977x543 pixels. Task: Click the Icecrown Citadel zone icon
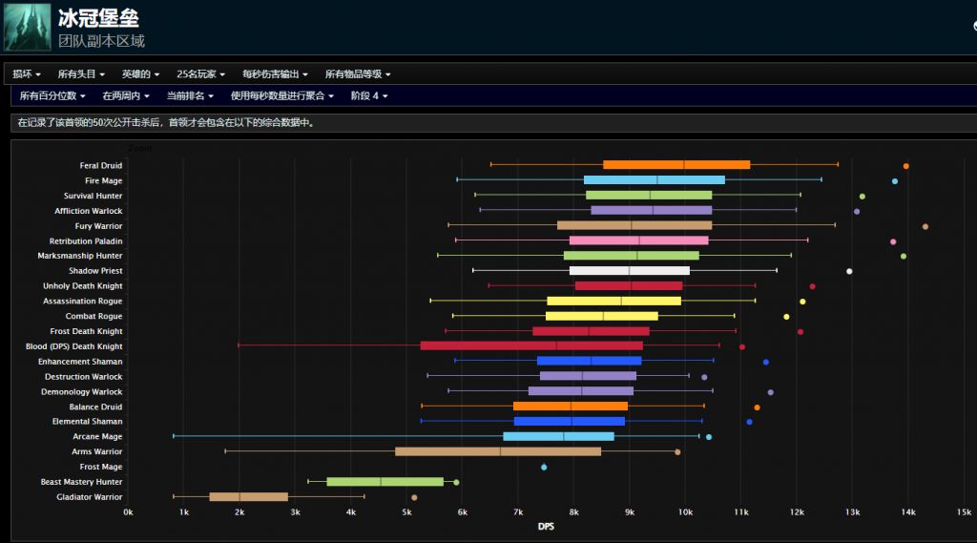pos(27,27)
